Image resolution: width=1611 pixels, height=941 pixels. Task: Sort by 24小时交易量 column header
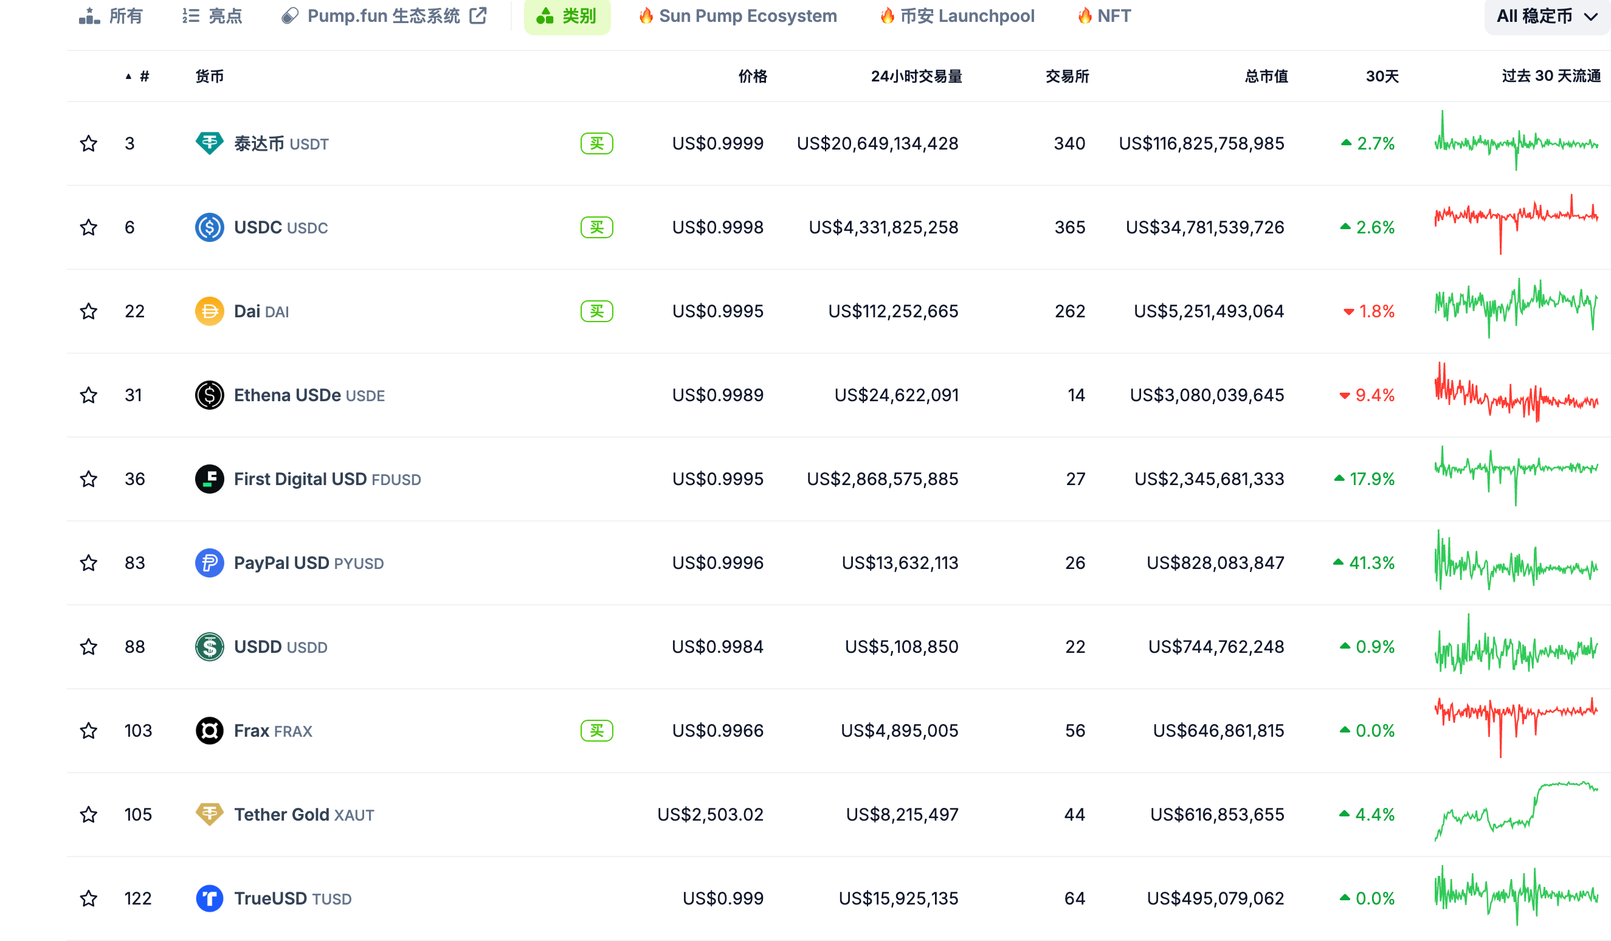click(x=916, y=76)
